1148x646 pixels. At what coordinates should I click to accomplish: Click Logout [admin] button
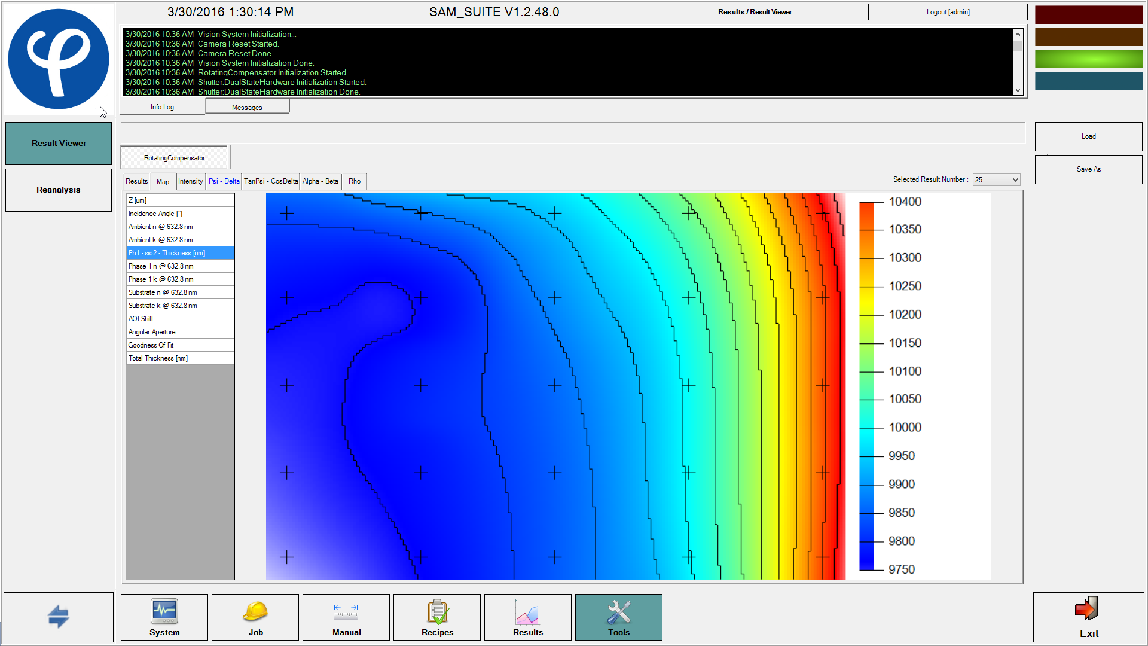948,12
